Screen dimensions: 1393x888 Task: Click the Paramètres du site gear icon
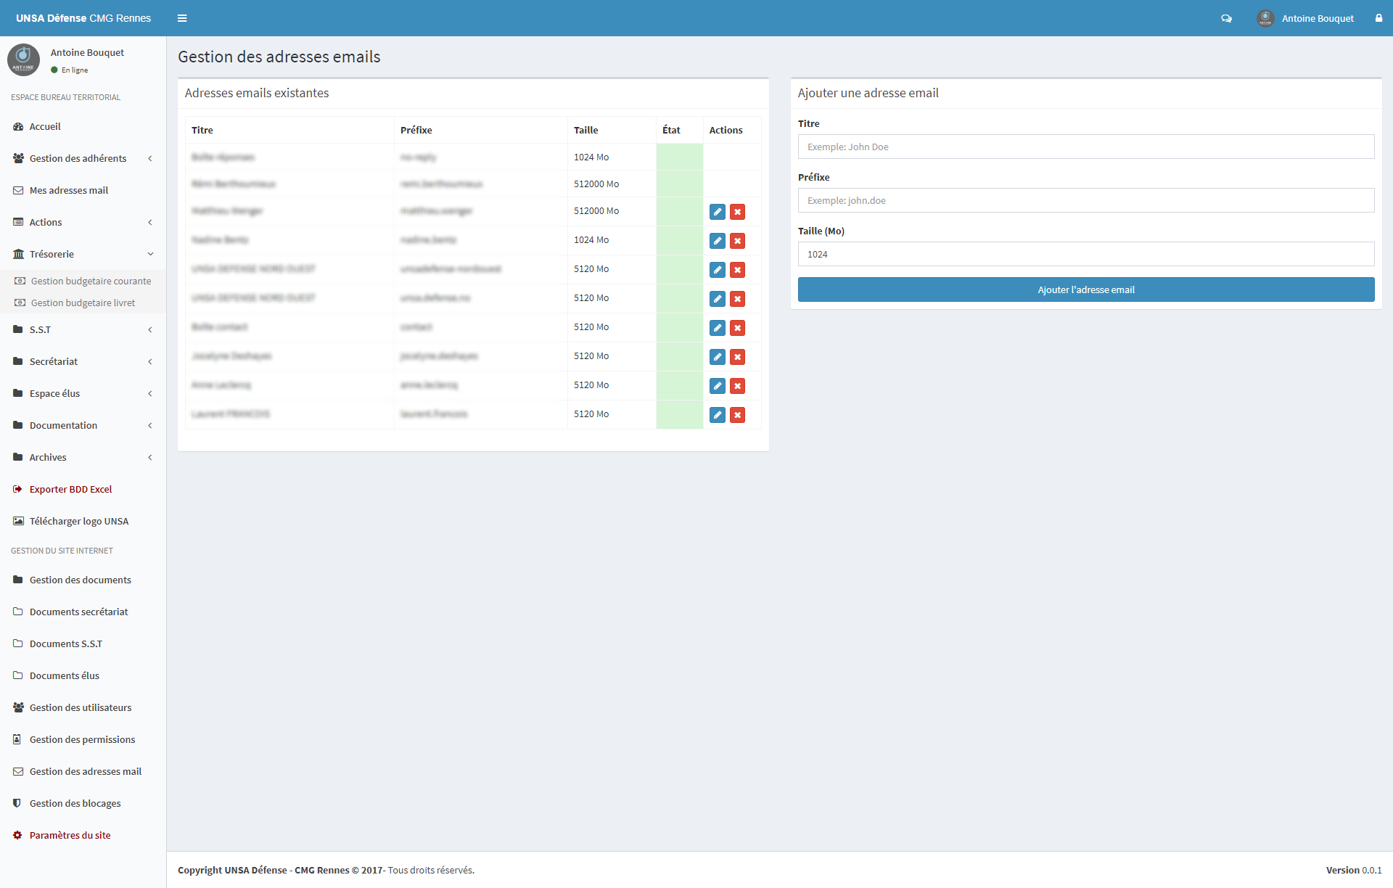pos(18,835)
